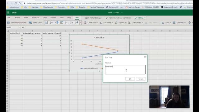Open the Consumer CU bookmark
199x112 pixels.
click(115, 7)
